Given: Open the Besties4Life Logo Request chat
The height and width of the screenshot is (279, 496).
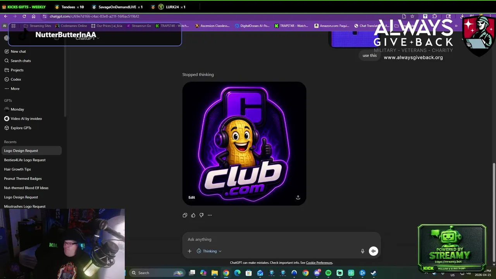Looking at the screenshot, I should tap(31, 160).
